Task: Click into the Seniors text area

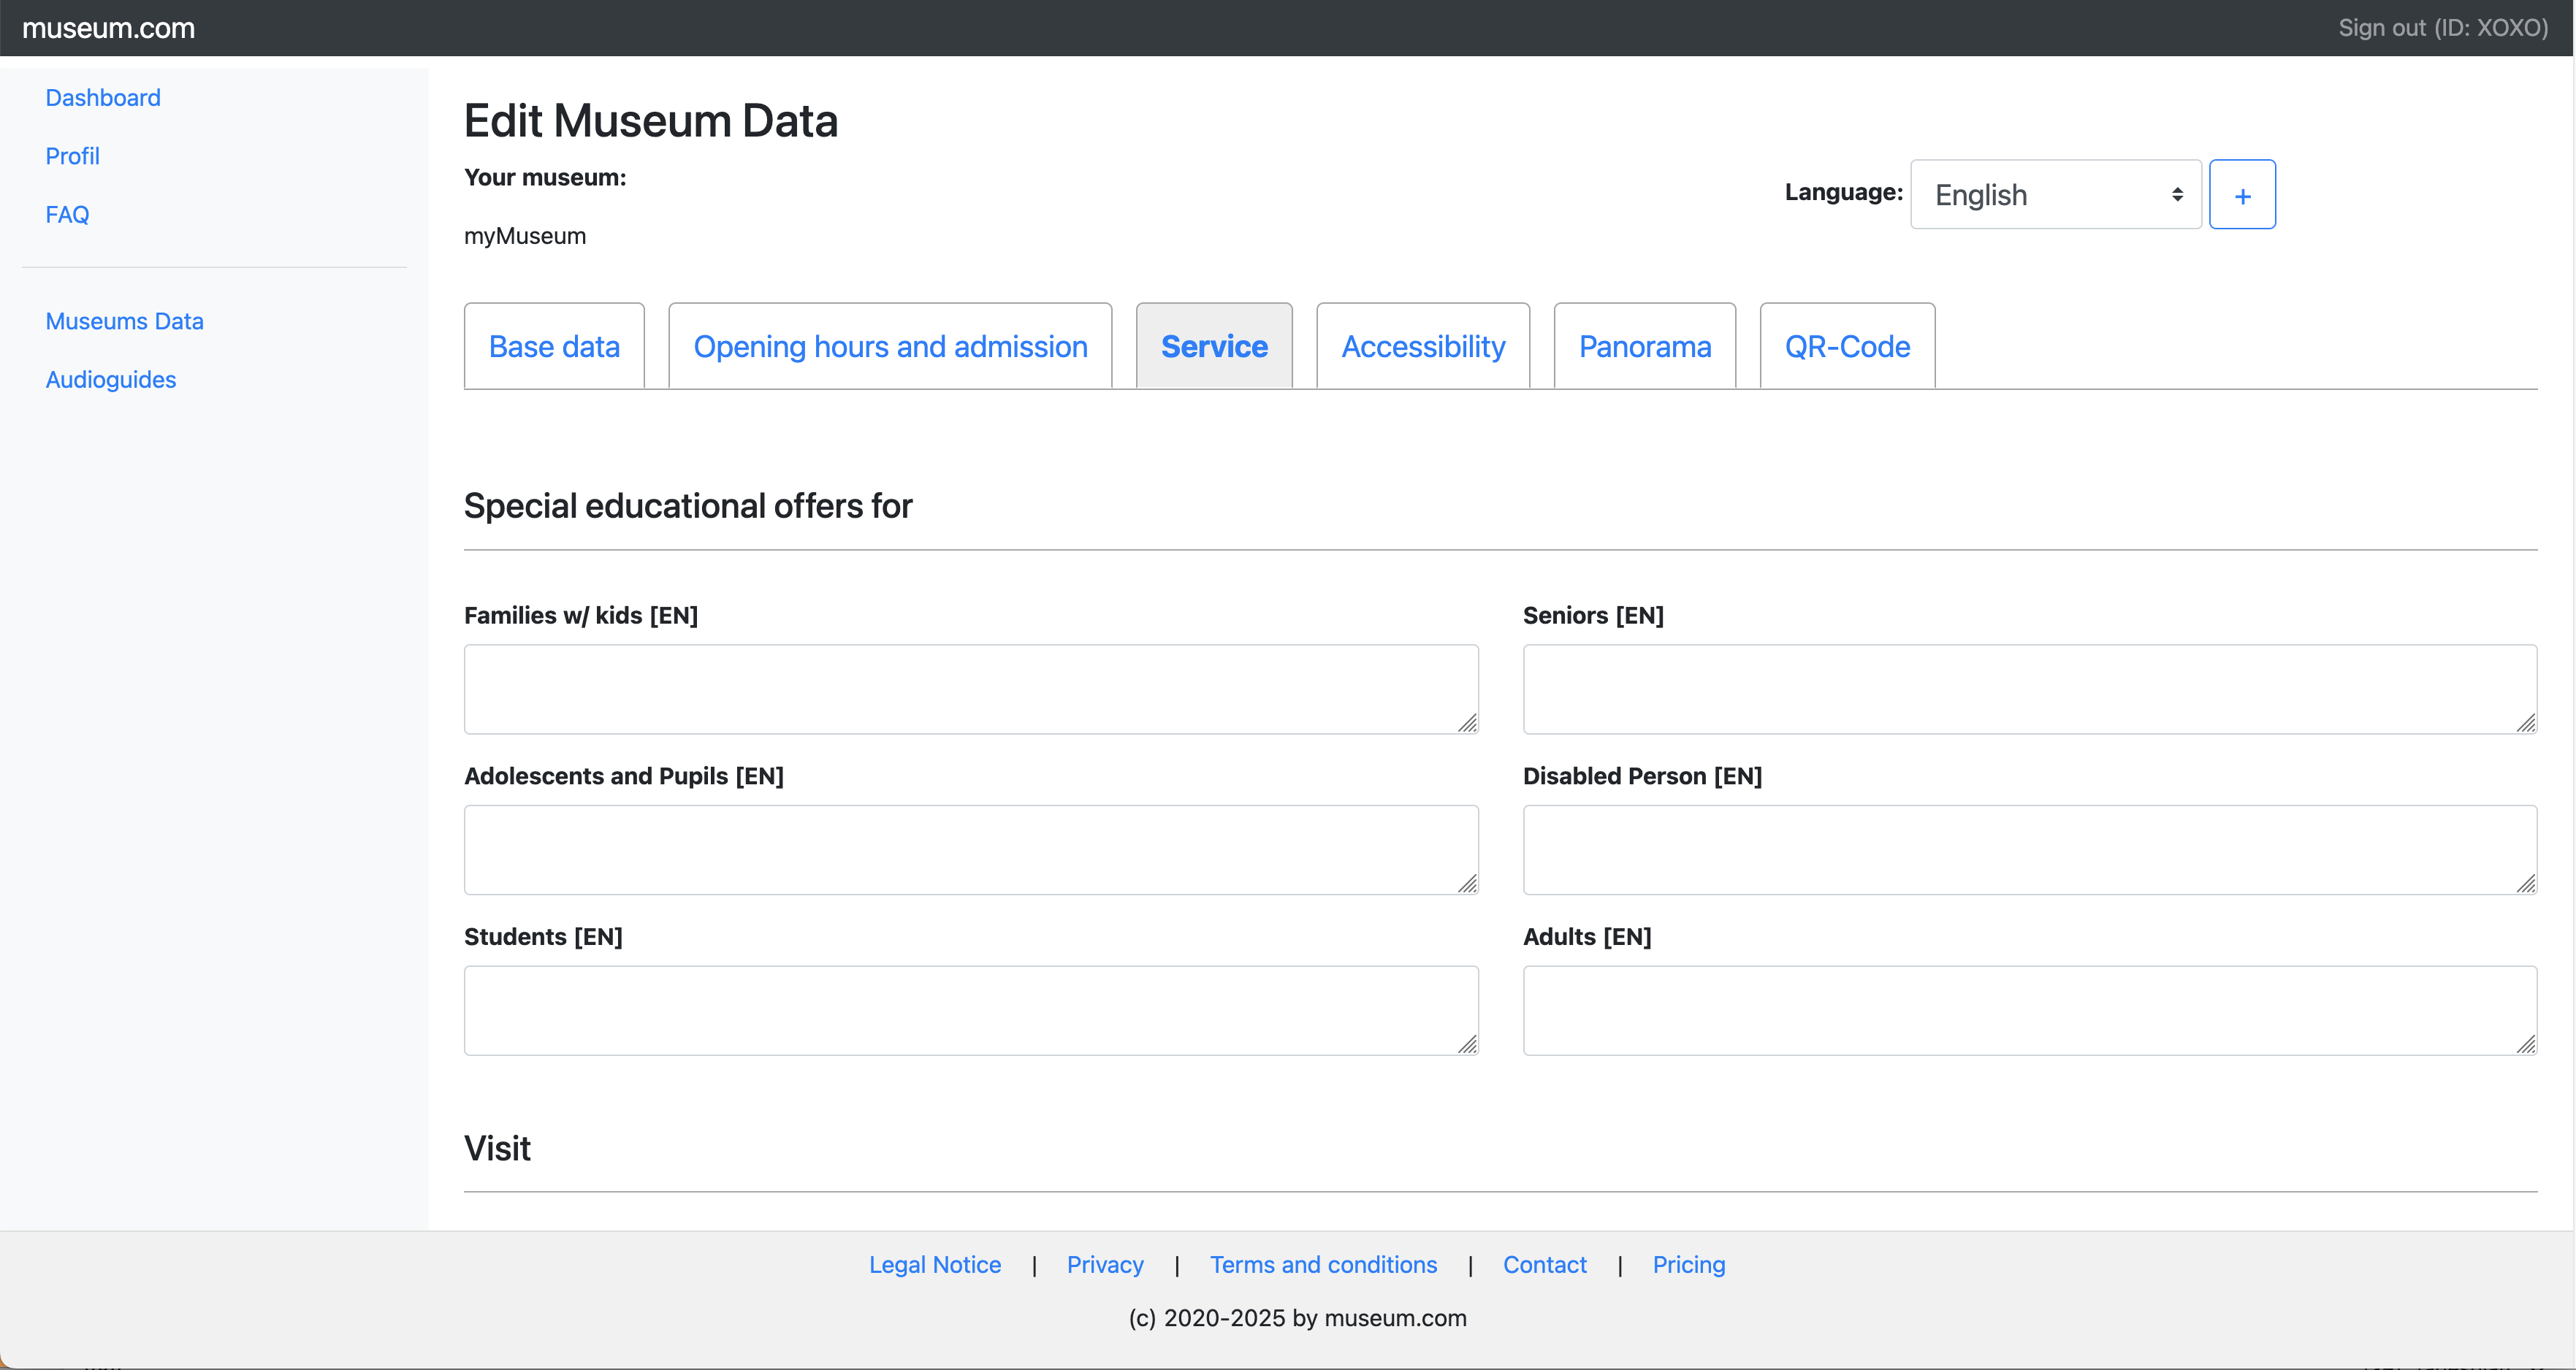Action: (2029, 689)
